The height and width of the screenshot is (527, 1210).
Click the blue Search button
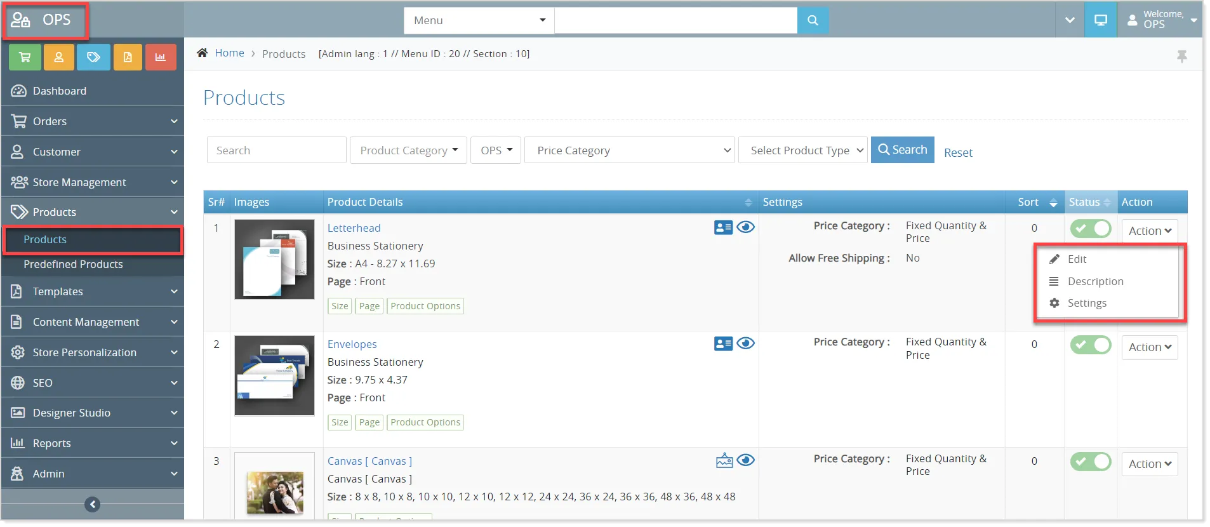(902, 150)
